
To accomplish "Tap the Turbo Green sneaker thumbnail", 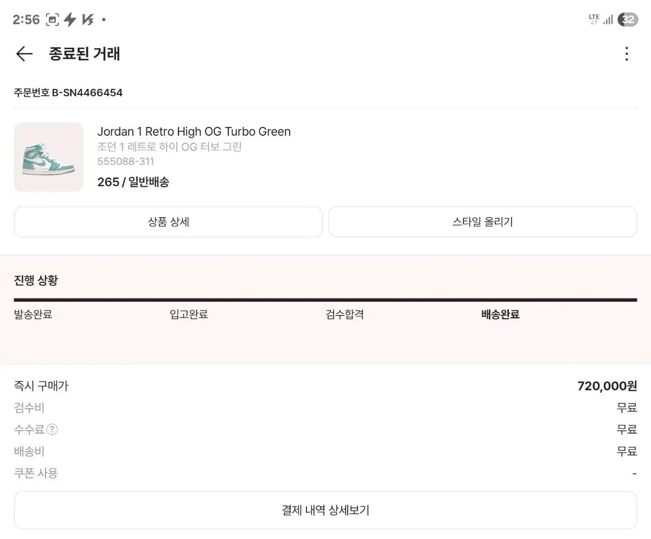I will (x=49, y=157).
